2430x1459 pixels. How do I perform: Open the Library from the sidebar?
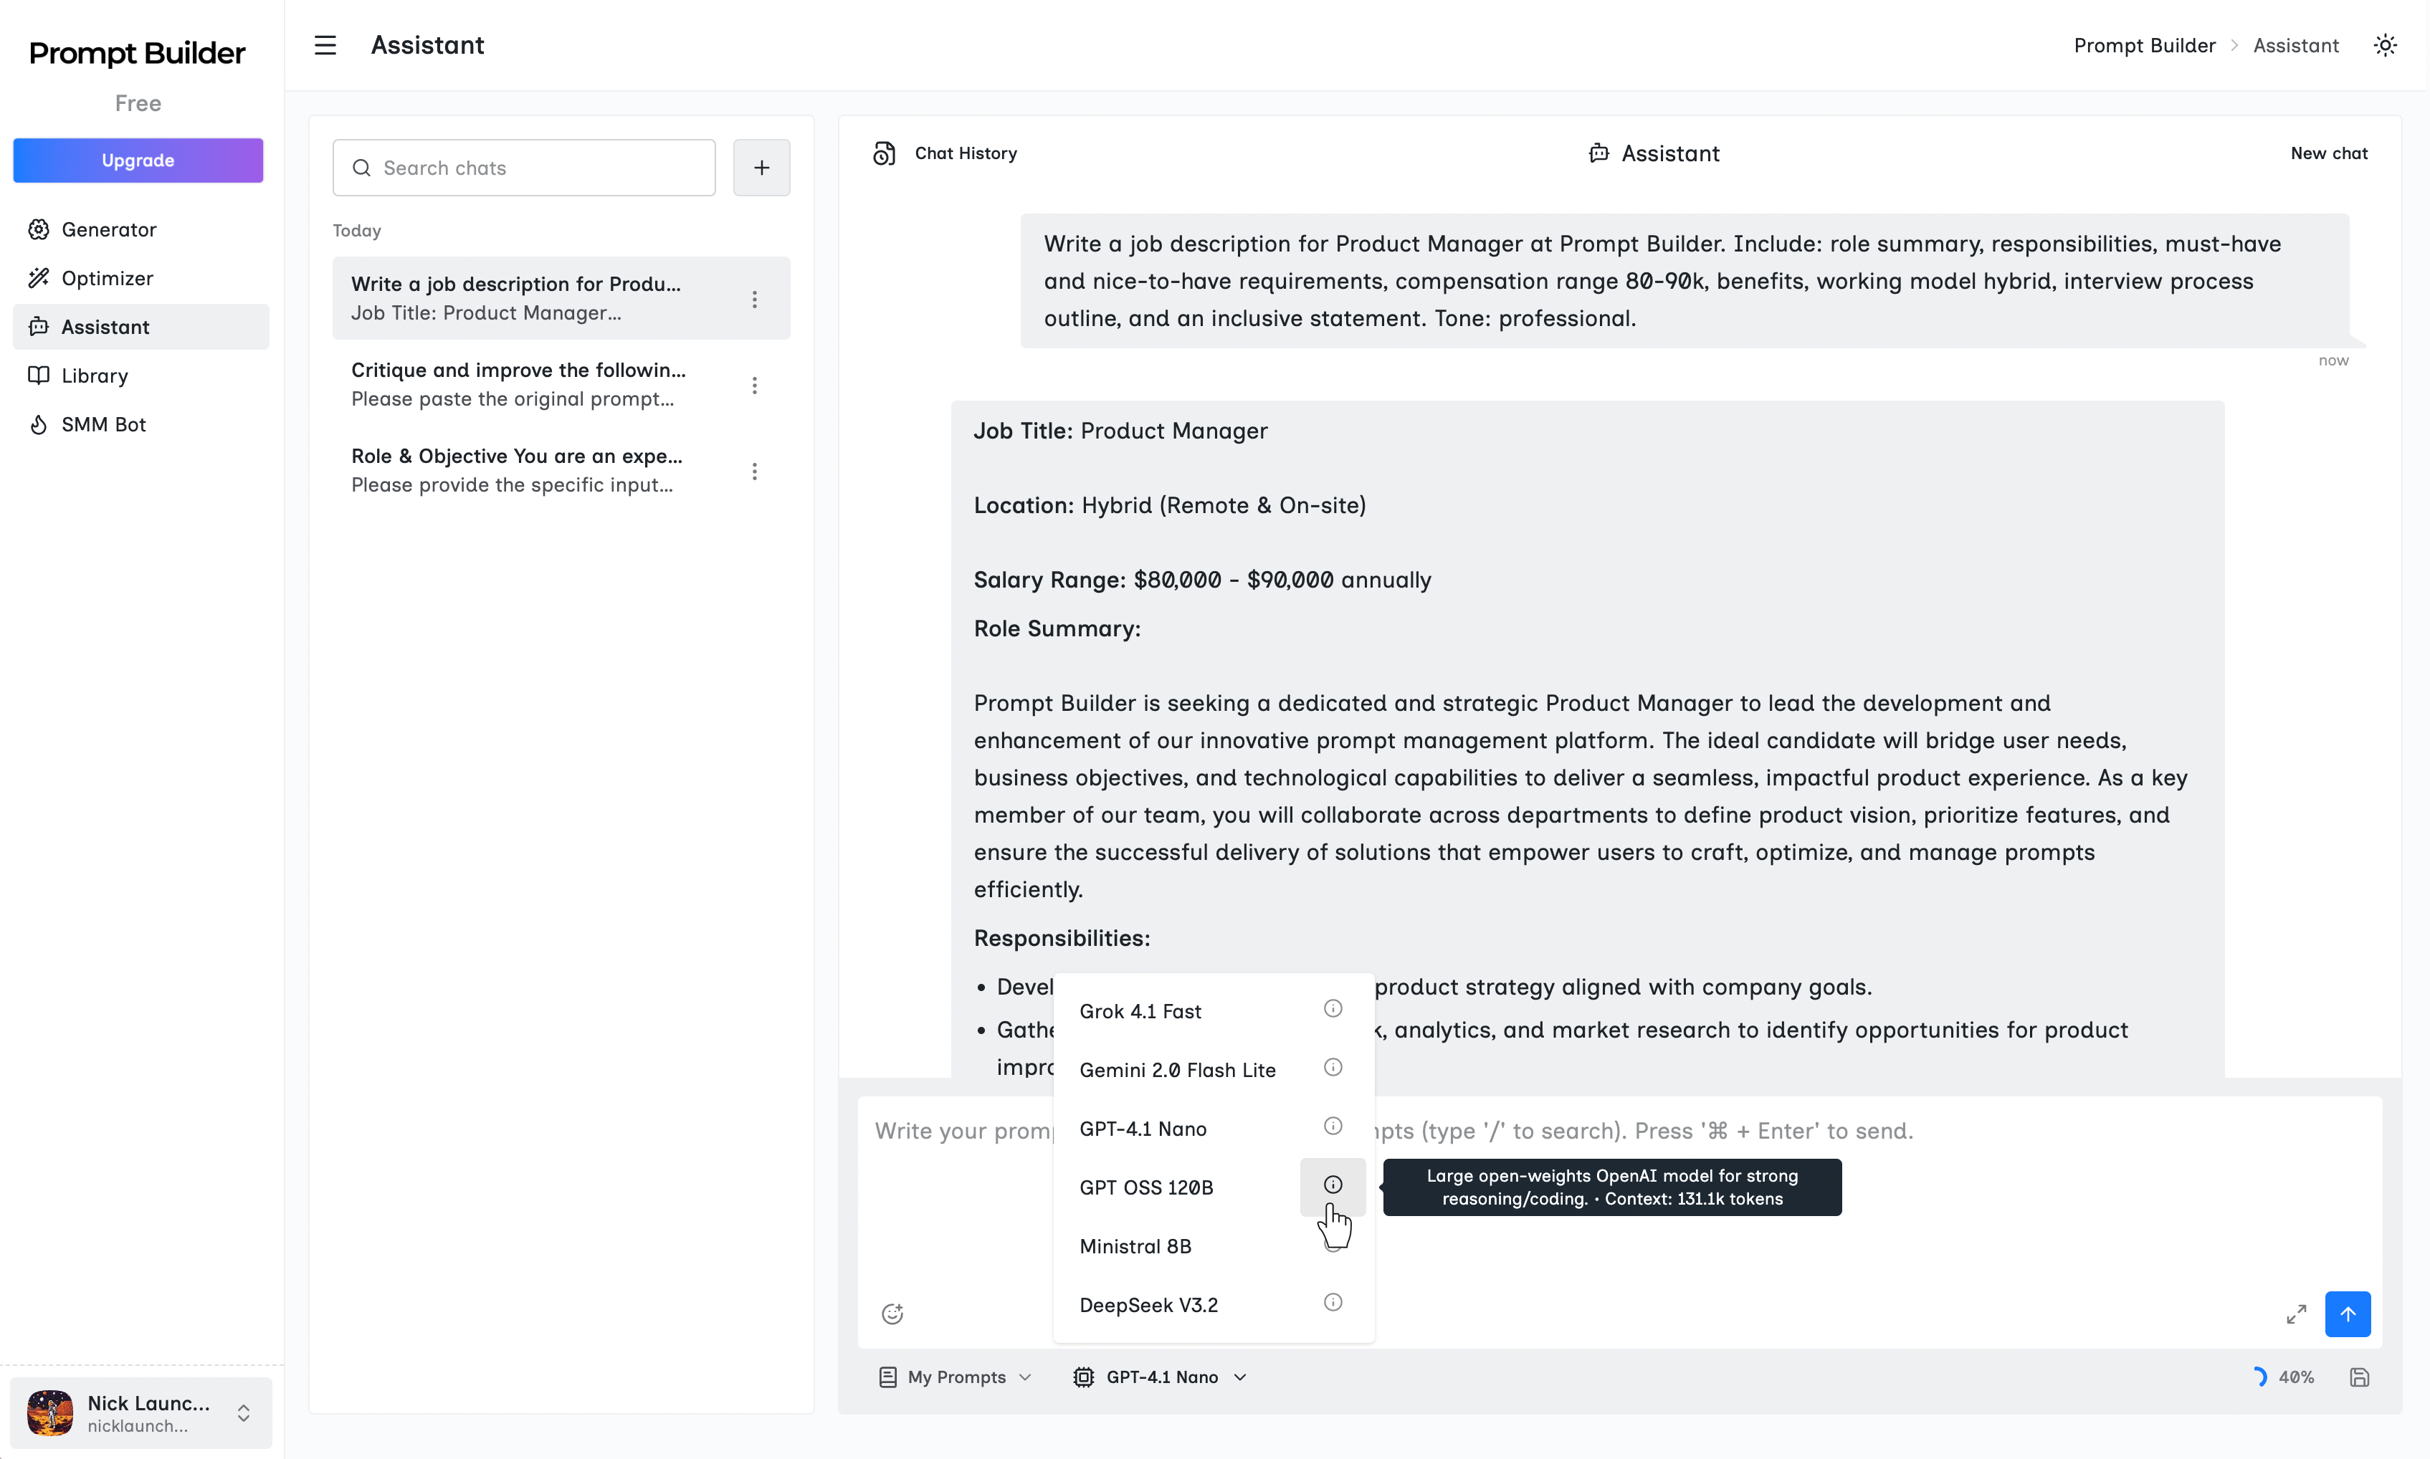(x=95, y=375)
